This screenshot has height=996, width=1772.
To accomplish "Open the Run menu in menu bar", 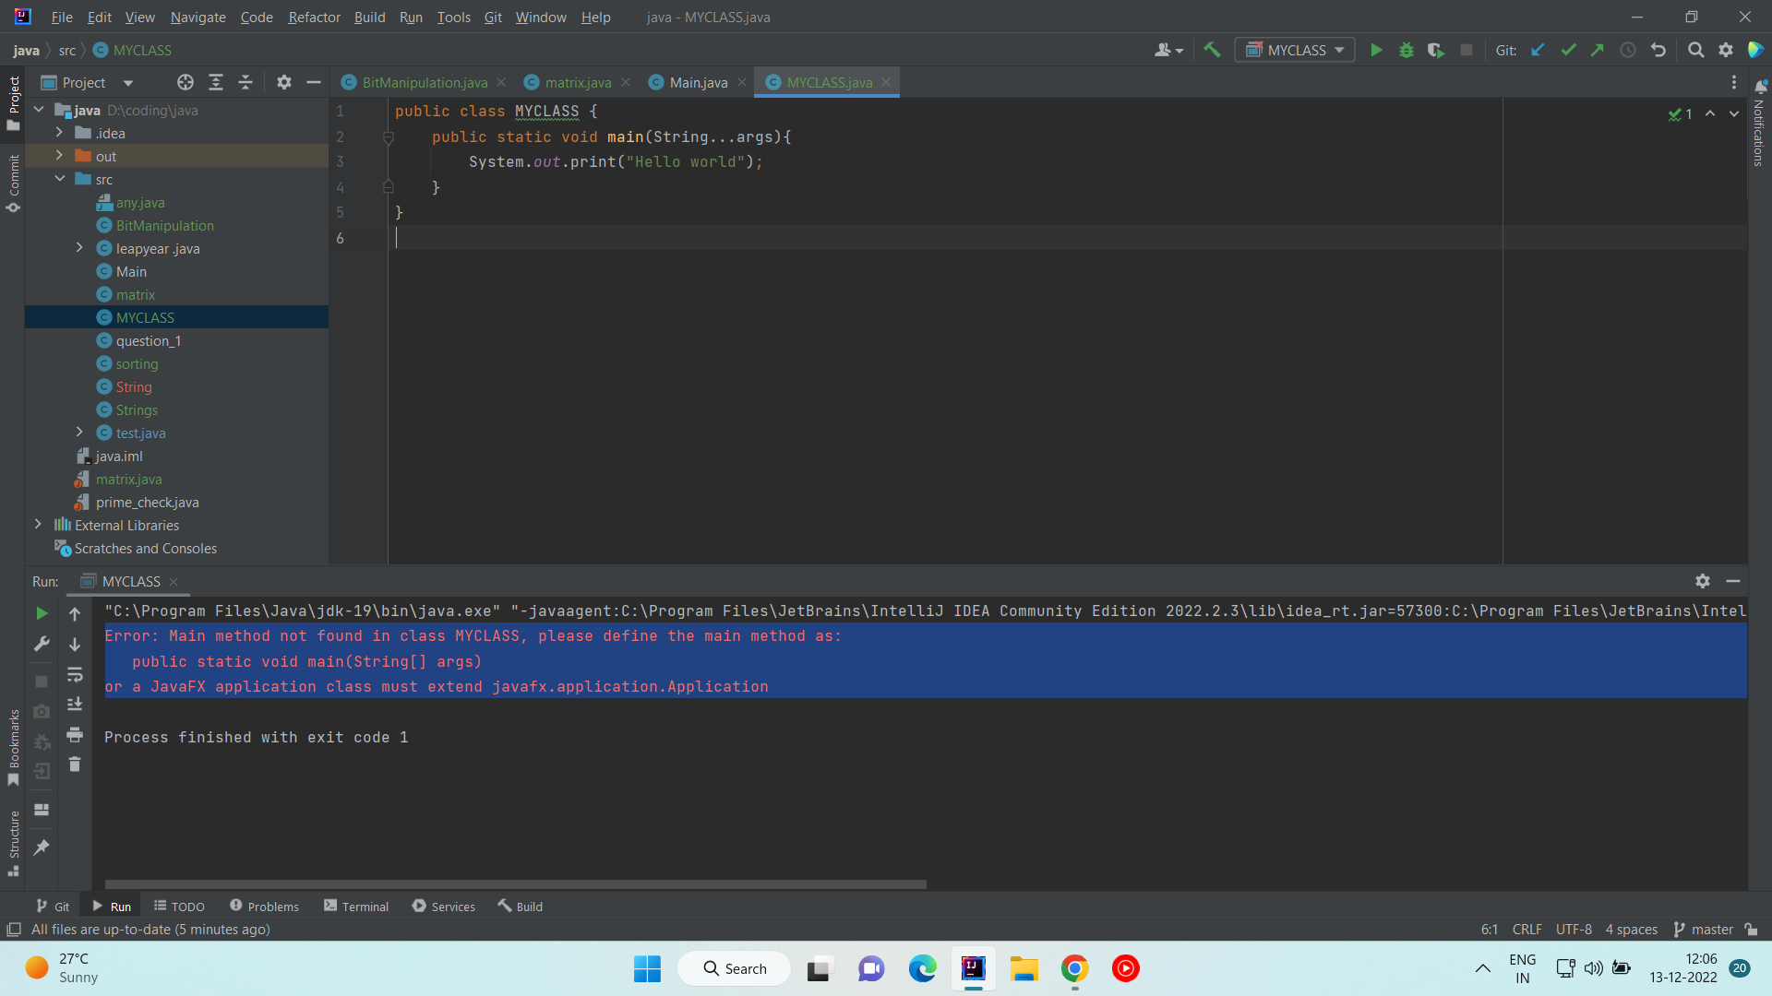I will pos(412,16).
